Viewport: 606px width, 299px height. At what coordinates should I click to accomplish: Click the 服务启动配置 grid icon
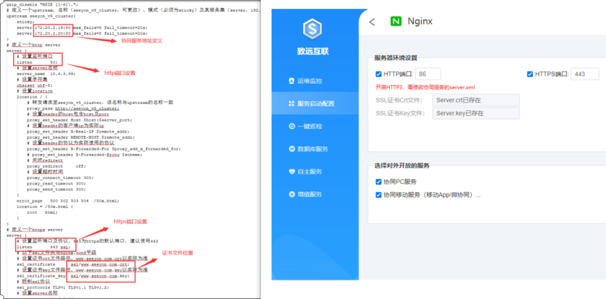(292, 104)
